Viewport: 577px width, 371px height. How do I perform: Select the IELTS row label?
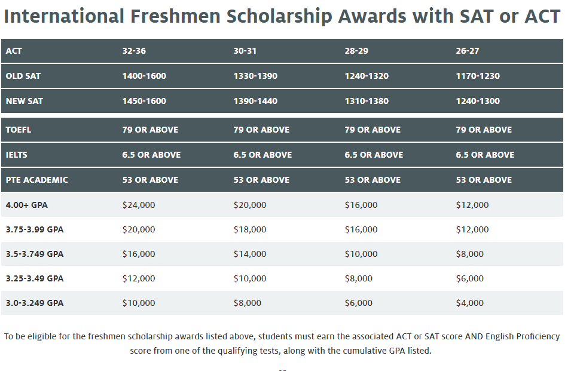coord(17,154)
